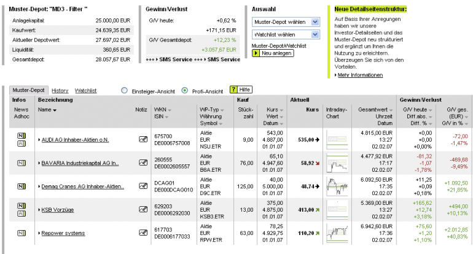Screen dimensions: 473x254
Task: Open BAVARIA intraday chart thumbnail
Action: 337,163
